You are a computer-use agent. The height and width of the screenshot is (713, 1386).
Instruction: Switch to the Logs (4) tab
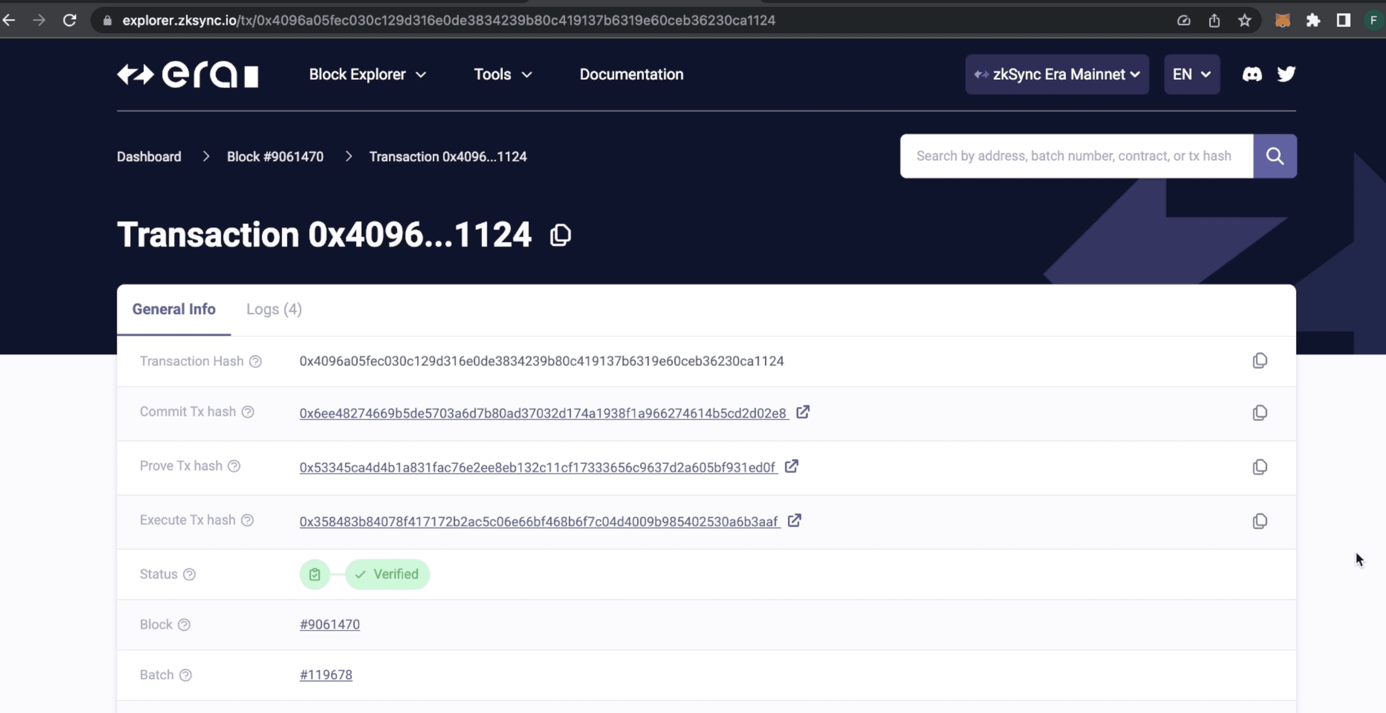coord(274,309)
